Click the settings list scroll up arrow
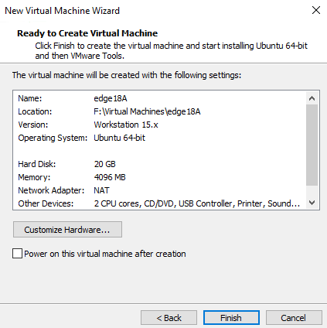The width and height of the screenshot is (327, 328). point(312,98)
